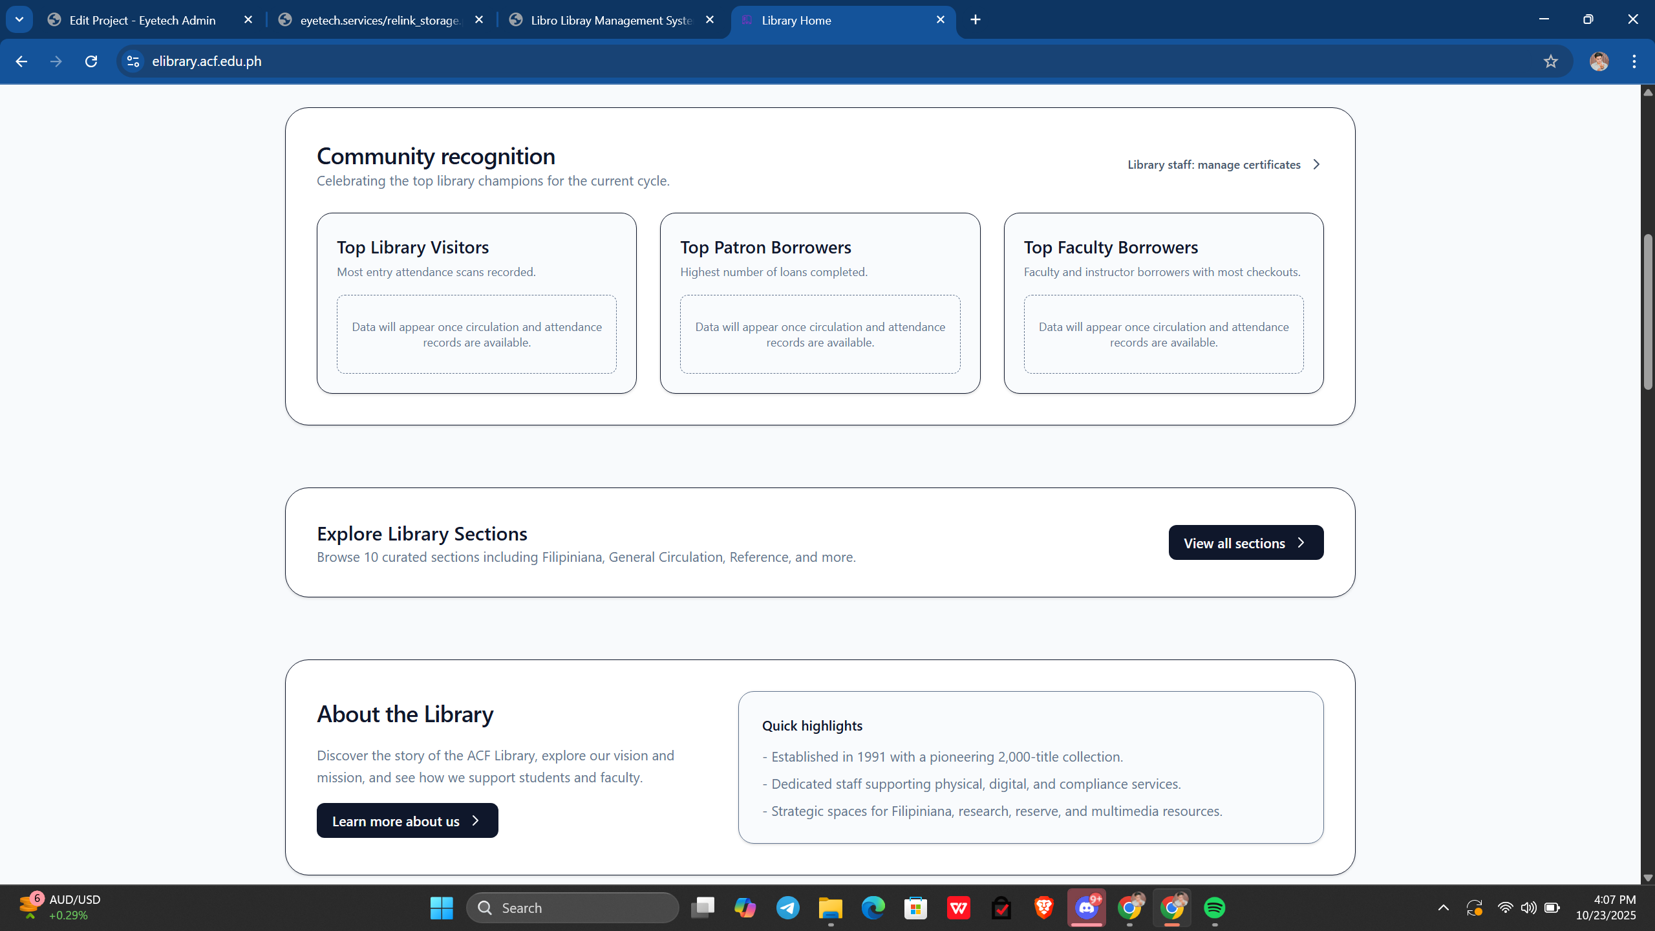Open Brave browser from the taskbar
This screenshot has height=931, width=1655.
pos(1043,908)
